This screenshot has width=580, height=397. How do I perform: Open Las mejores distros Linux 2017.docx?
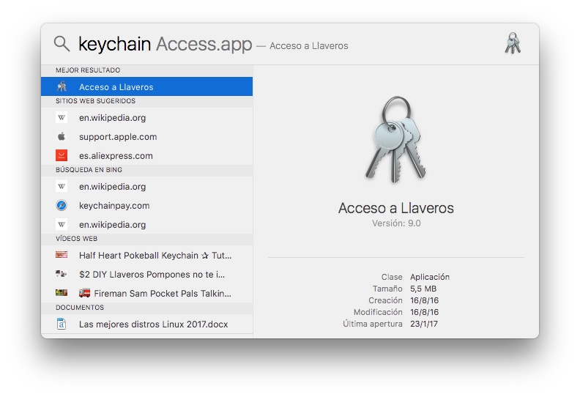pos(147,324)
